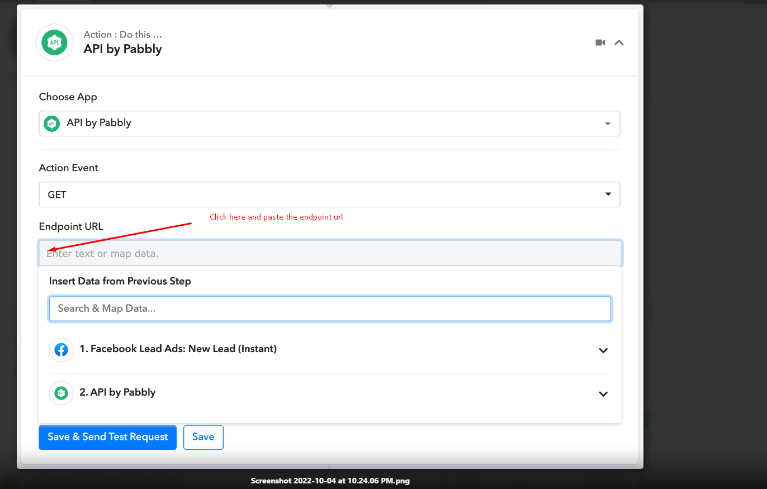The width and height of the screenshot is (767, 489).
Task: Select the 2. API by Pabbly entry
Action: point(117,392)
